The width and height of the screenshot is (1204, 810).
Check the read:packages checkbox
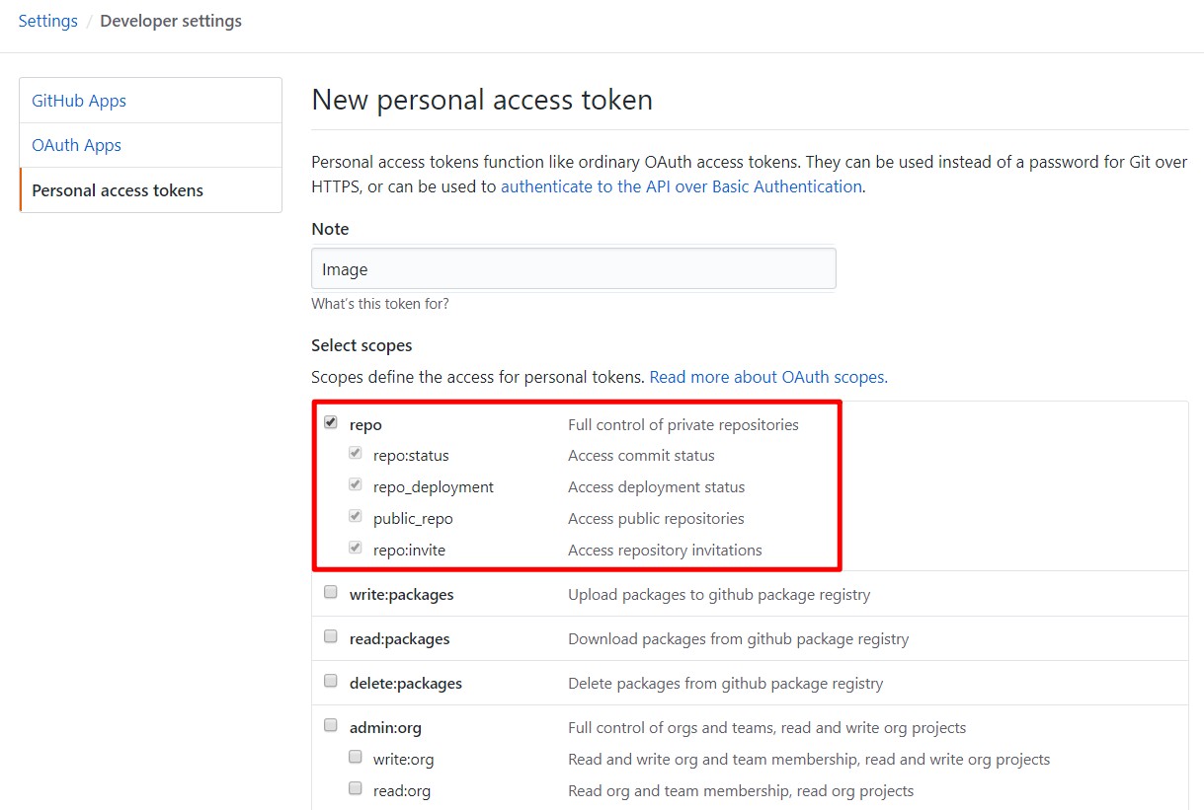331,634
